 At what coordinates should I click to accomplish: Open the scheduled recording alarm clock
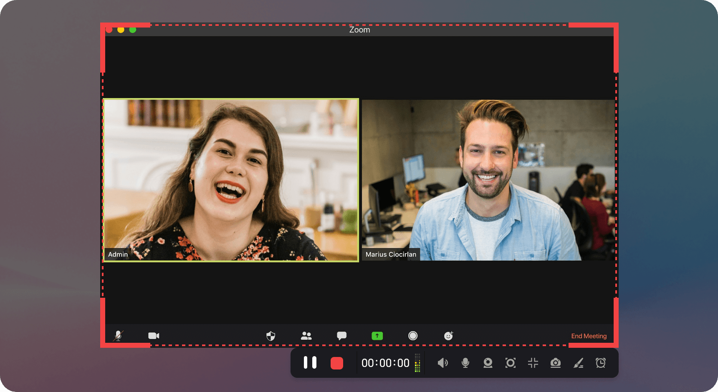(601, 363)
